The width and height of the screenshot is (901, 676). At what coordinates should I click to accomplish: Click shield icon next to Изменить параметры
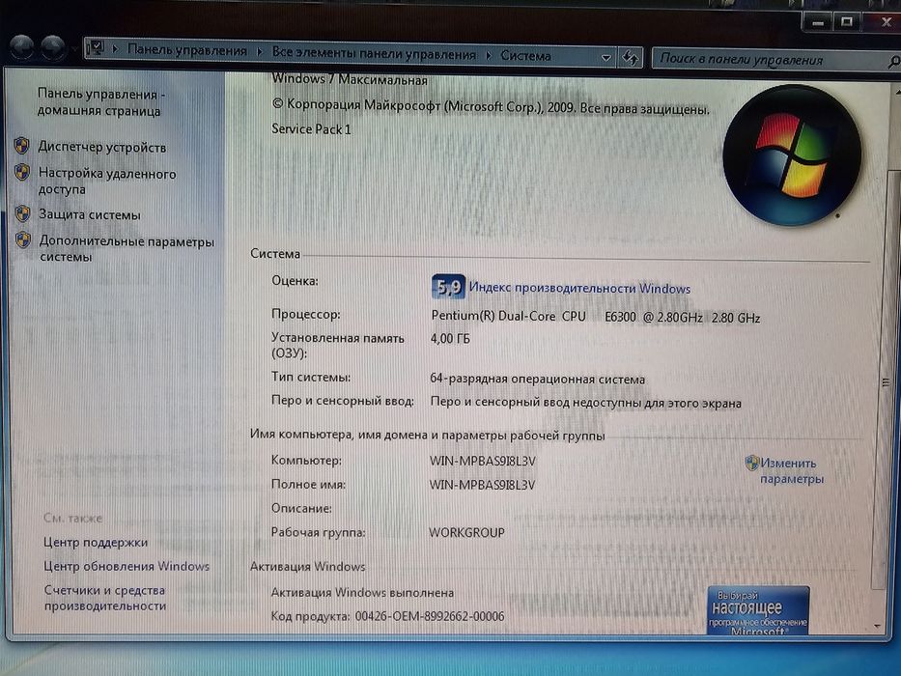pos(751,463)
